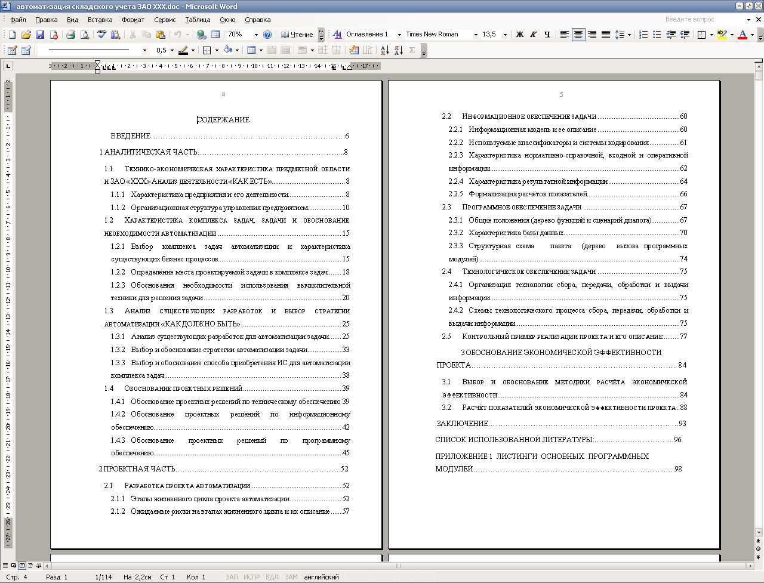
Task: Toggle ИСПР track changes in status bar
Action: (x=251, y=577)
